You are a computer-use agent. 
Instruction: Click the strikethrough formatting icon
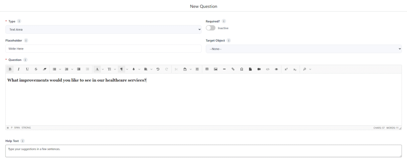(x=36, y=69)
